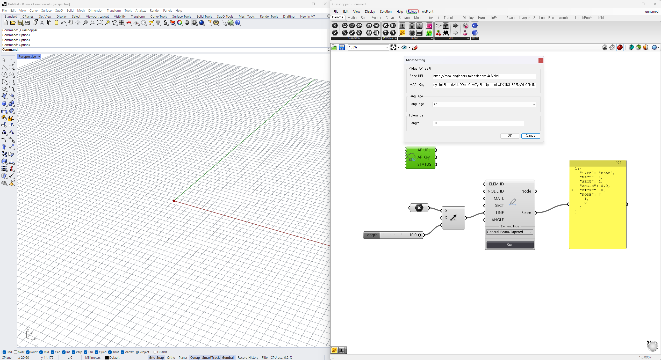Toggle Point osnap checkbox
The height and width of the screenshot is (360, 661).
point(28,352)
